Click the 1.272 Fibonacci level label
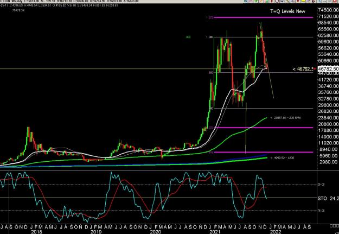 coord(210,17)
